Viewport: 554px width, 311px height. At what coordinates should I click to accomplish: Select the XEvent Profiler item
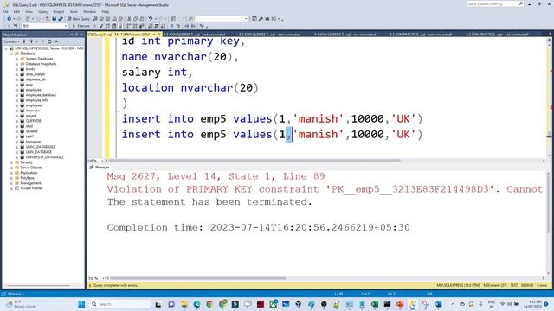tap(31, 188)
